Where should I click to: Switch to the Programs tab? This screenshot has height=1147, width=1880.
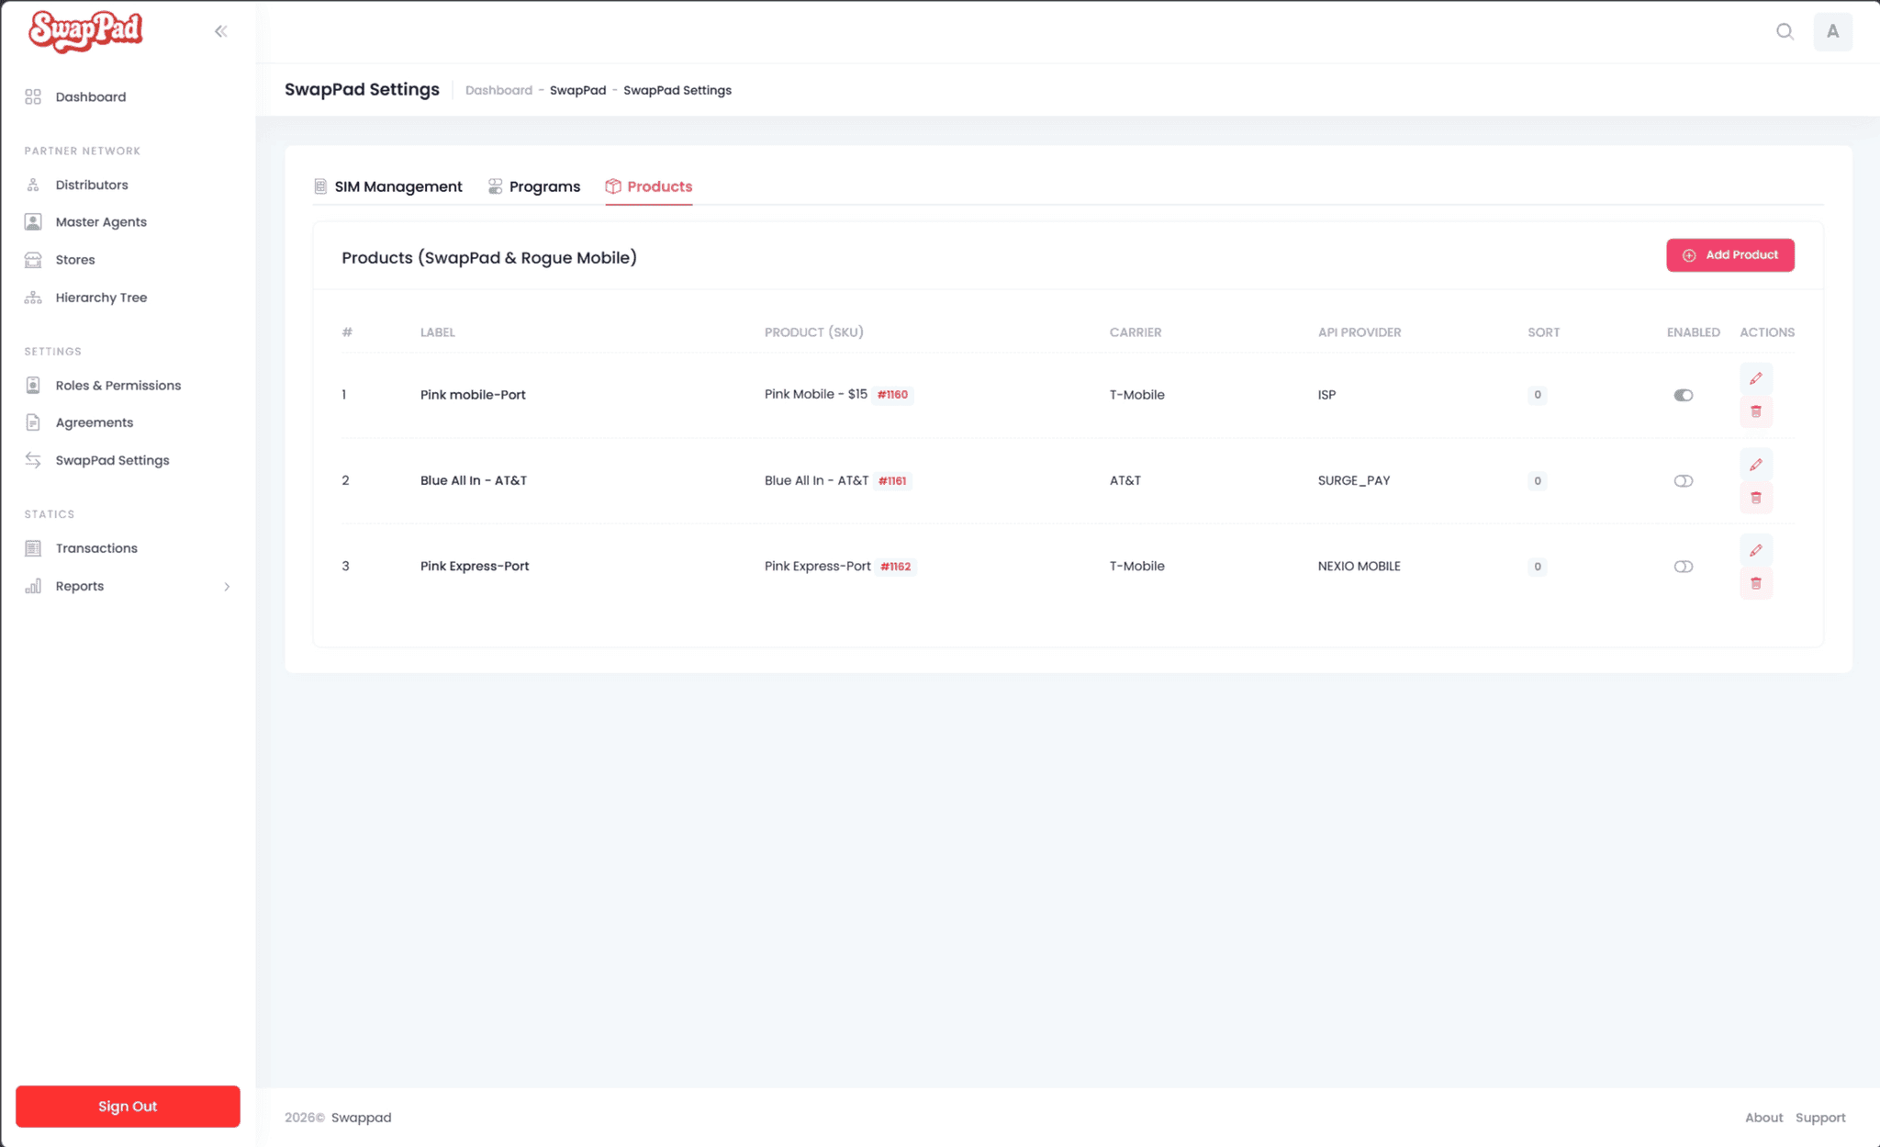533,186
